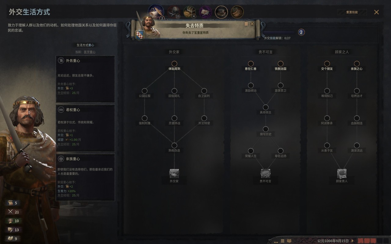Switch to the martial lifestyle helmet tab

click(174, 12)
